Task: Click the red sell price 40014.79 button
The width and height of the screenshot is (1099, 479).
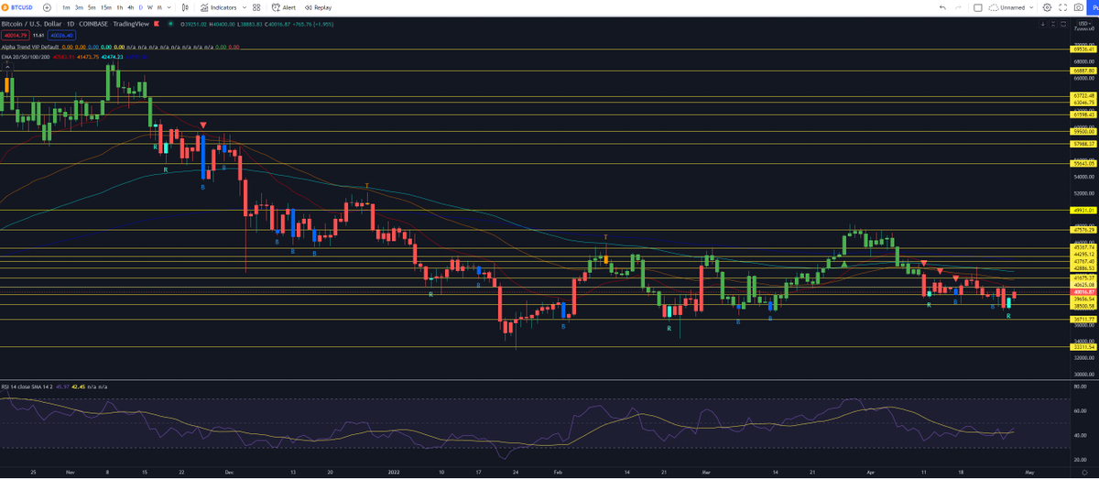Action: pos(15,35)
